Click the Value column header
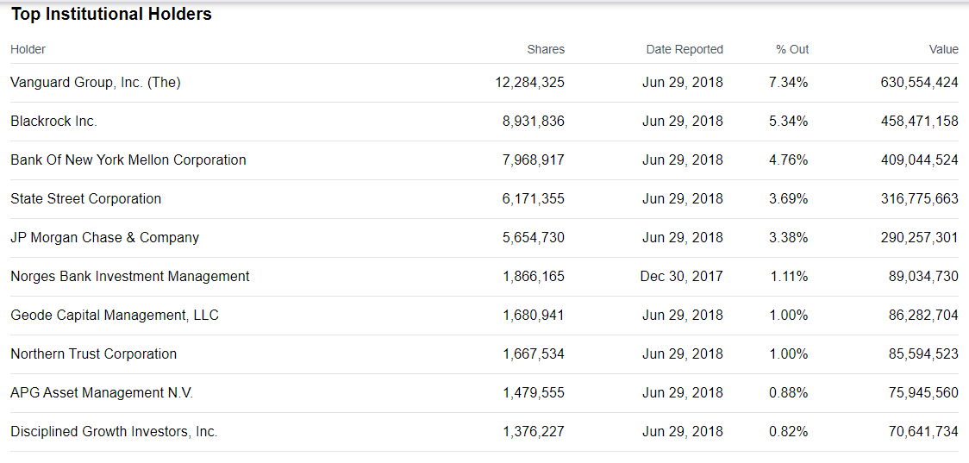The height and width of the screenshot is (463, 969). (944, 49)
